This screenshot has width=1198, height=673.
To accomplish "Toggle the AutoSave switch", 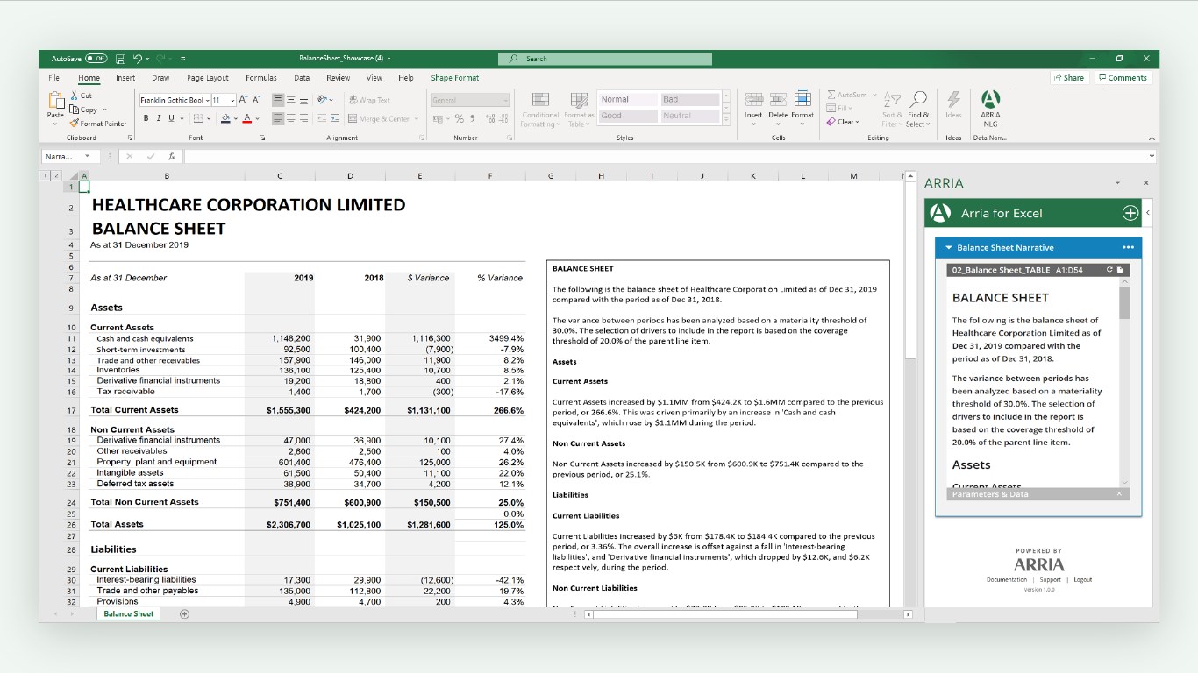I will click(x=96, y=59).
